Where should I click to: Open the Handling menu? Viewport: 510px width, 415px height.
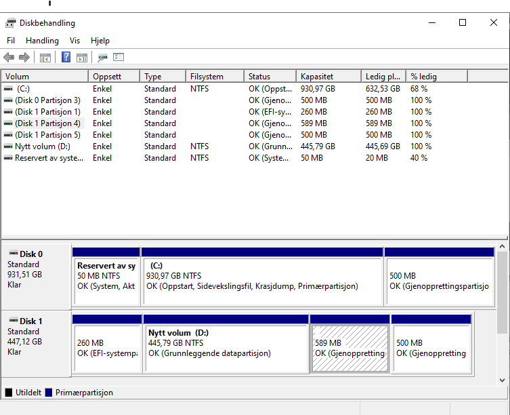(42, 41)
